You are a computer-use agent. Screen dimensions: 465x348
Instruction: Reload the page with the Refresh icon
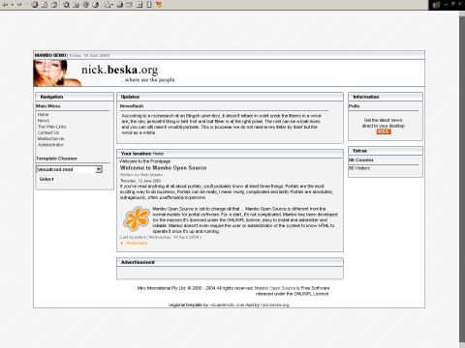[x=45, y=5]
